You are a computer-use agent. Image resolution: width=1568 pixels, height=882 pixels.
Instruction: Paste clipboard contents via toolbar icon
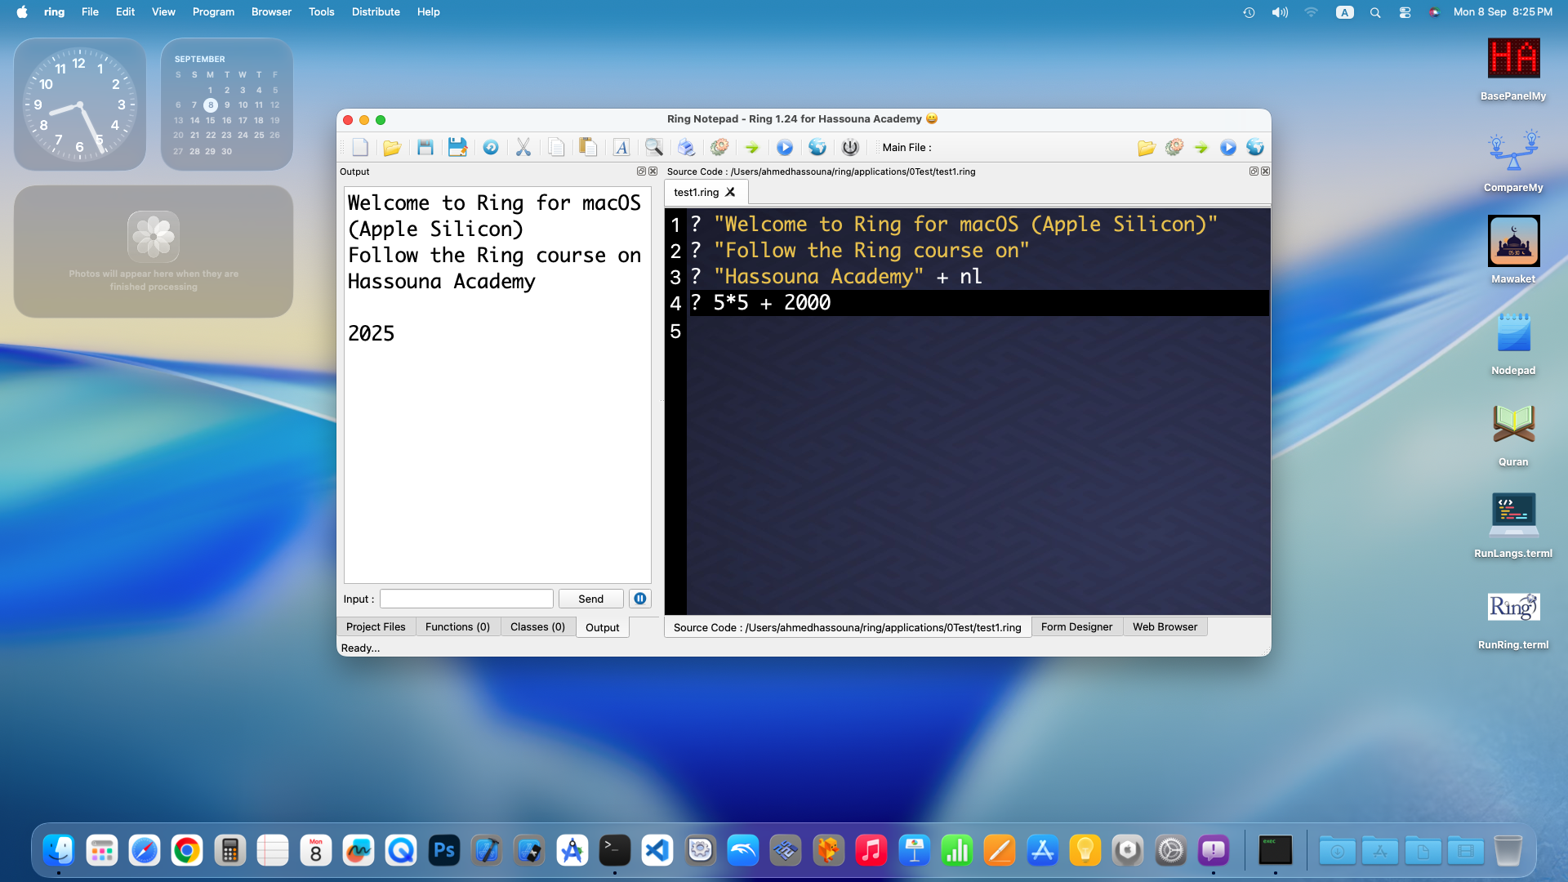coord(587,147)
